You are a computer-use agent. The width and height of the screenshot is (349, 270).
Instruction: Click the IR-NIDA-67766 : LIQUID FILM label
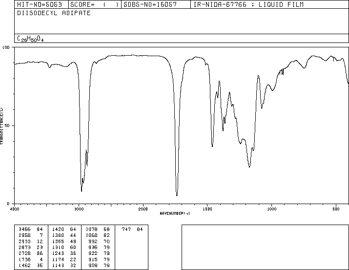click(248, 4)
